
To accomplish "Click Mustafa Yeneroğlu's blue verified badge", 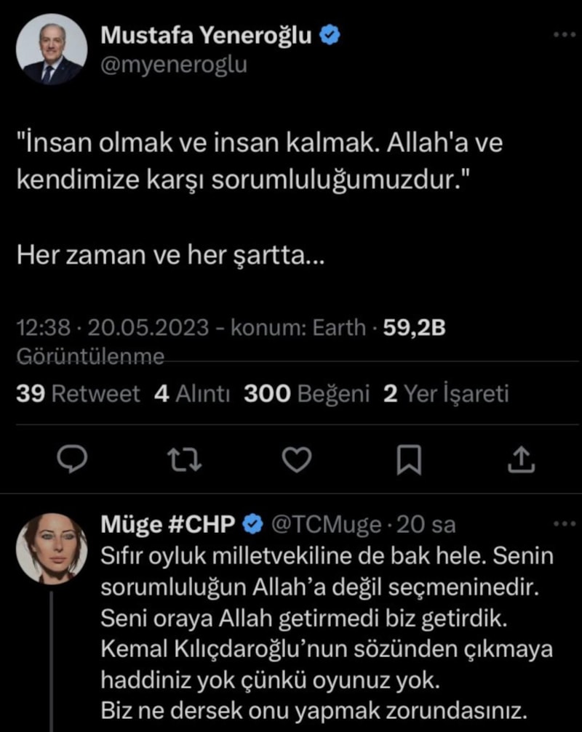I will tap(331, 34).
